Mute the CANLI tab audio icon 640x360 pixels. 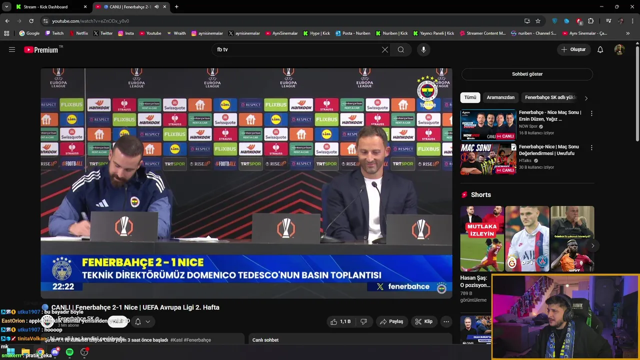coord(156,6)
